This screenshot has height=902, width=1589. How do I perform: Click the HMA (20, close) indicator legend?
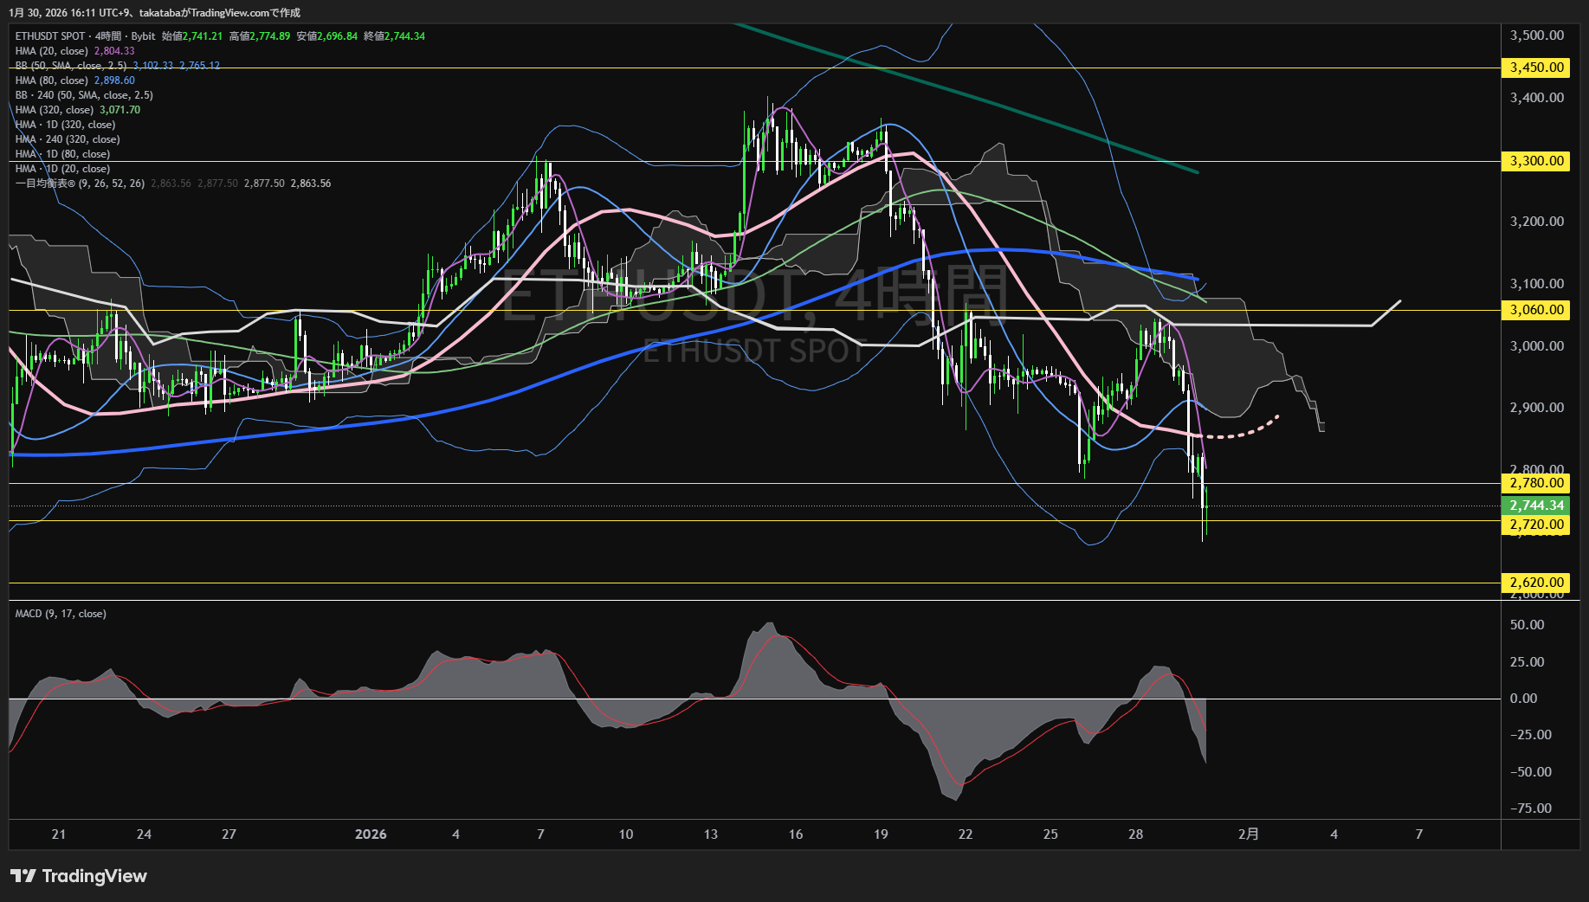click(52, 51)
